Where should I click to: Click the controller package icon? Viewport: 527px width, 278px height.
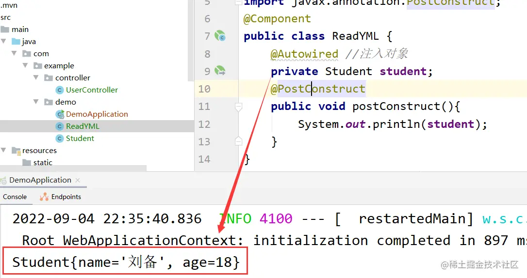[x=49, y=78]
